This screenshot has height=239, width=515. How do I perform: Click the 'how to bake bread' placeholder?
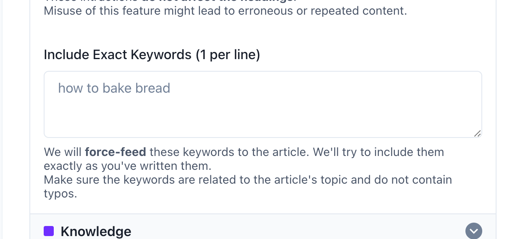tap(114, 88)
